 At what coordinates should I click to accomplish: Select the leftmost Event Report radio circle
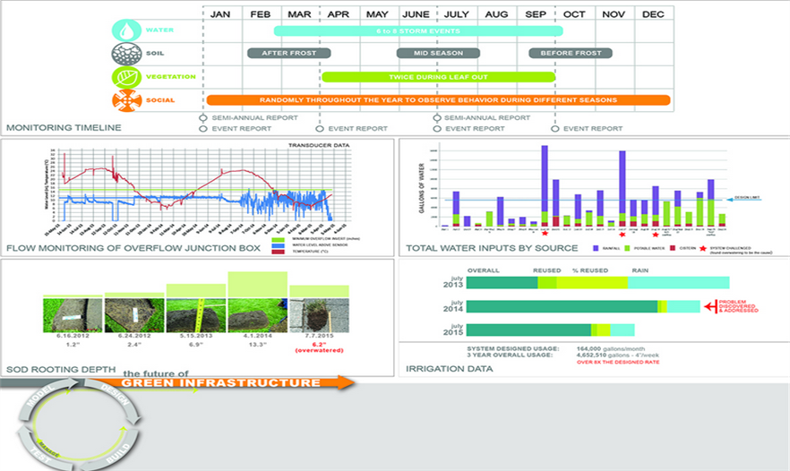(x=203, y=128)
